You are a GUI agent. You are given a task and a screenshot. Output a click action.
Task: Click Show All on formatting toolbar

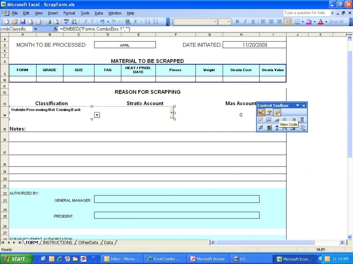click(x=336, y=22)
